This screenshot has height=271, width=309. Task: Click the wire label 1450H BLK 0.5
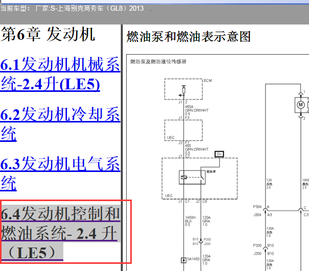(190, 221)
